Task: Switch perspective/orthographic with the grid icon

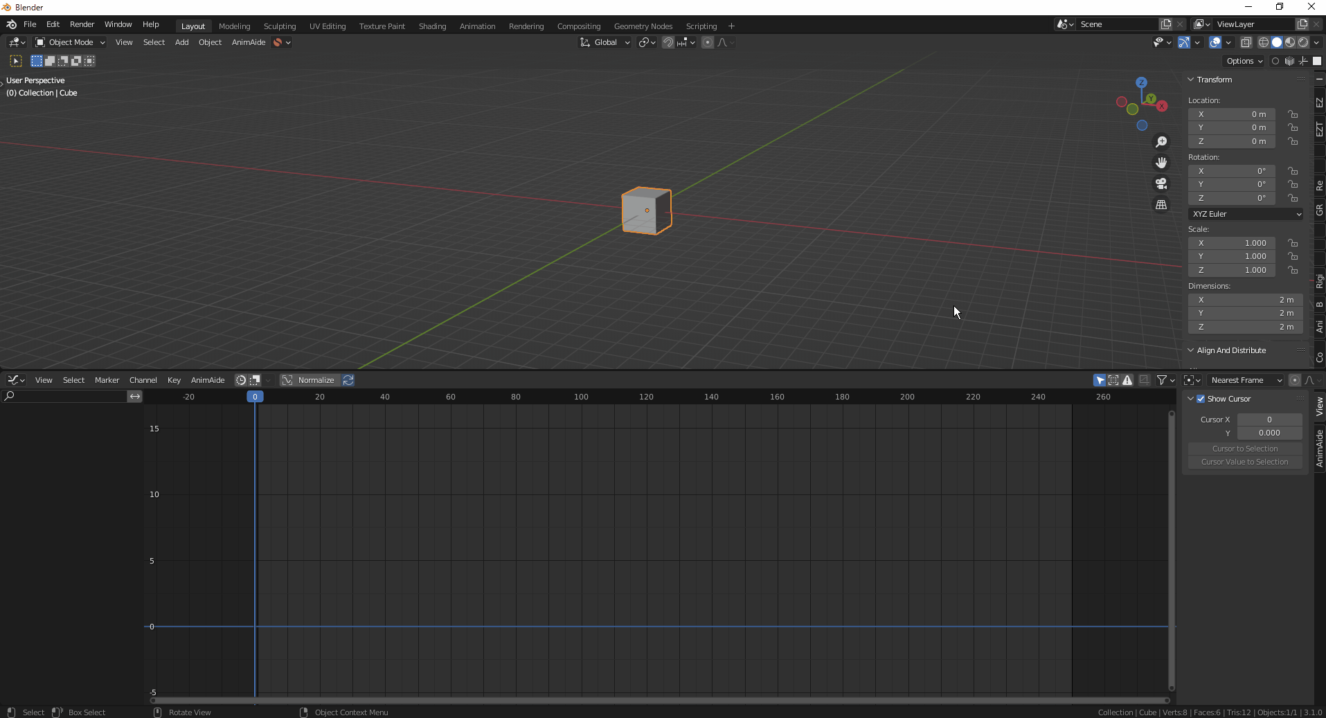Action: (1161, 205)
